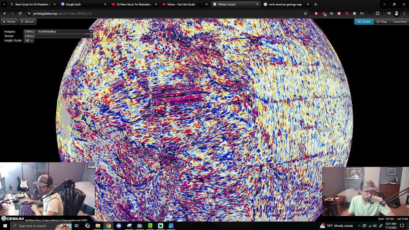This screenshot has width=409, height=230.
Task: Open the tab search dropdown arrow
Action: coord(4,4)
